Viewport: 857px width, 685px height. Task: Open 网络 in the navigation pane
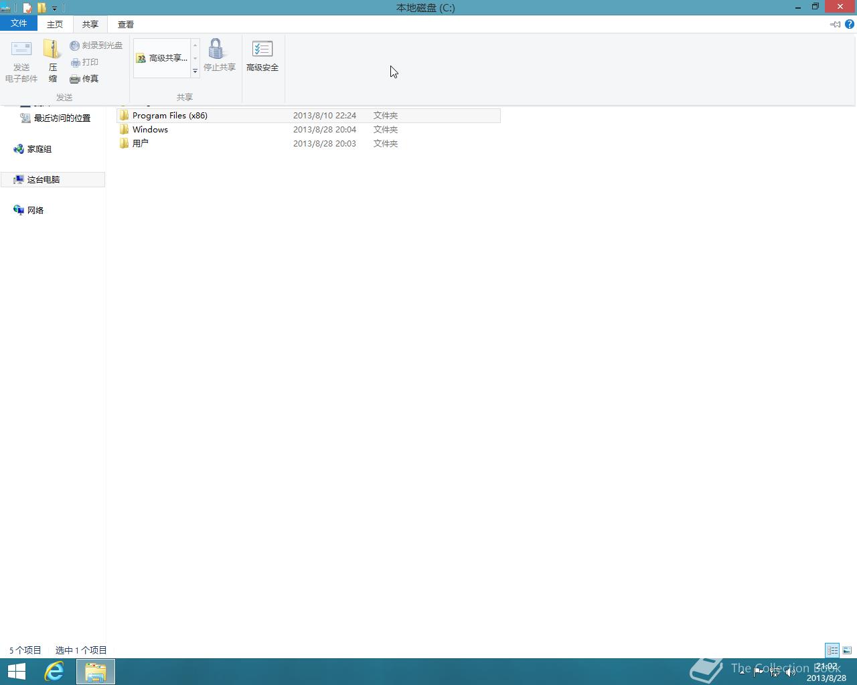[x=29, y=210]
